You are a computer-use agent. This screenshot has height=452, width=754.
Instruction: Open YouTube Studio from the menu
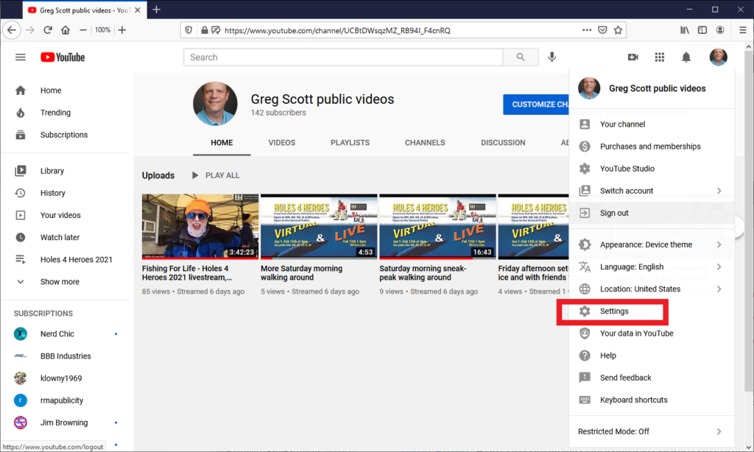point(652,169)
